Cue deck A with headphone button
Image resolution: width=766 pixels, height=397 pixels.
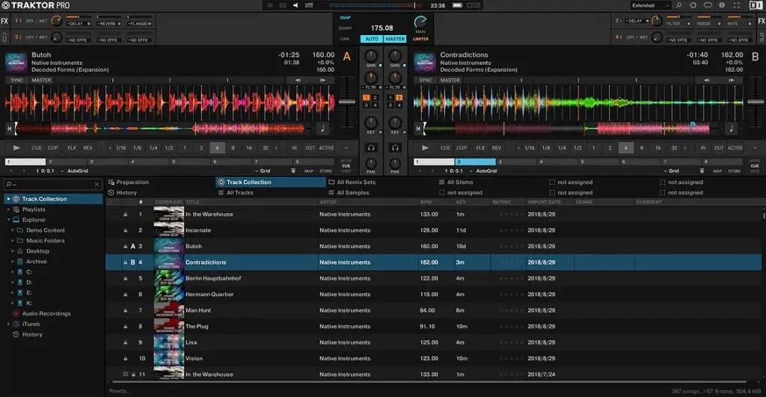[x=371, y=147]
